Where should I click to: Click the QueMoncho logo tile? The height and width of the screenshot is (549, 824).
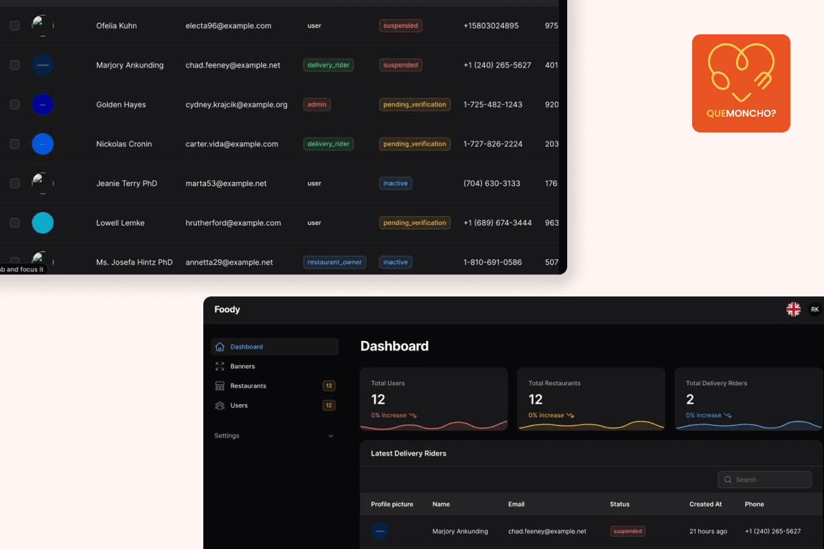[x=741, y=83]
